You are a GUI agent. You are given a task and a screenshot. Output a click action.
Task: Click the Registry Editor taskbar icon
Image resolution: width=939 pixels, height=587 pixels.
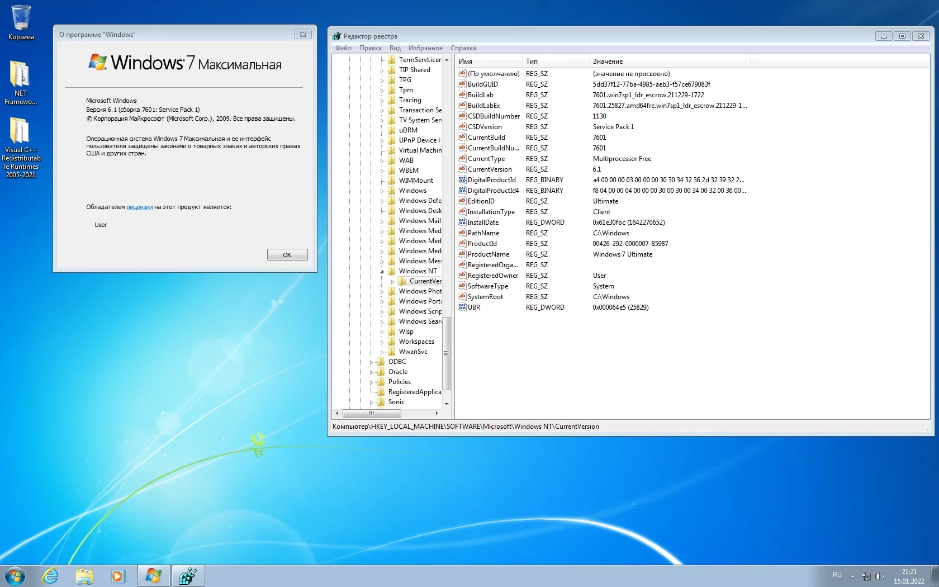click(188, 575)
